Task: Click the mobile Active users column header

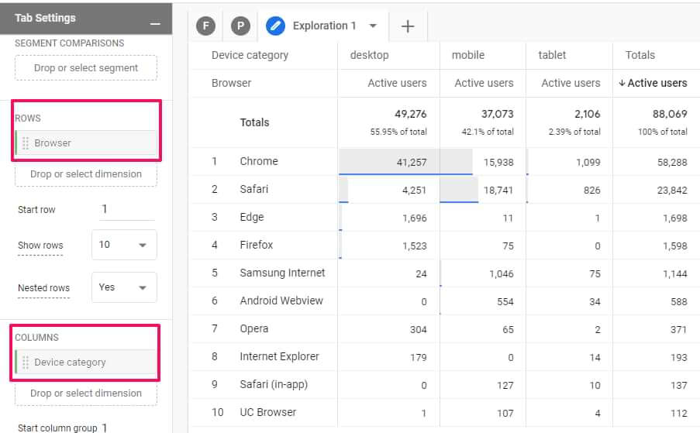Action: 484,83
